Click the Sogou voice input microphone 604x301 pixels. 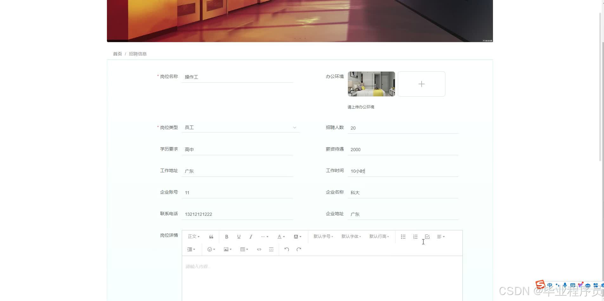[x=565, y=285]
